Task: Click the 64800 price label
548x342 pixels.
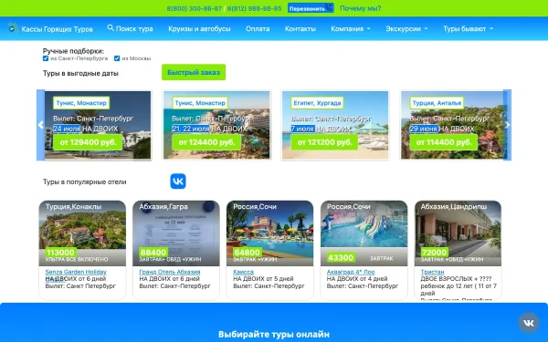Action: (x=248, y=253)
